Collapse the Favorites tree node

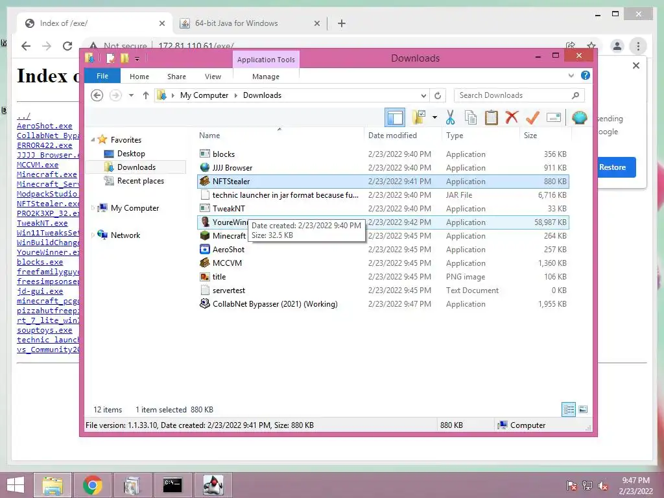point(93,139)
